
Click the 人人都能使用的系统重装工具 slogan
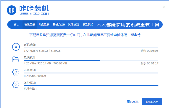[128, 25]
